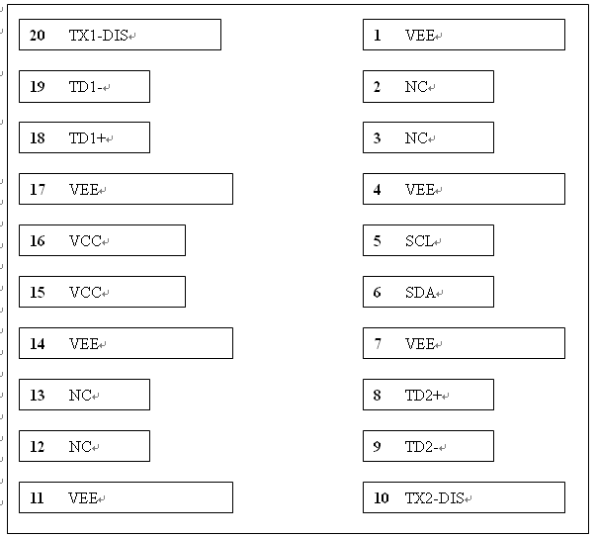This screenshot has height=537, width=596.
Task: Click the pin 15 VCC box
Action: click(102, 292)
